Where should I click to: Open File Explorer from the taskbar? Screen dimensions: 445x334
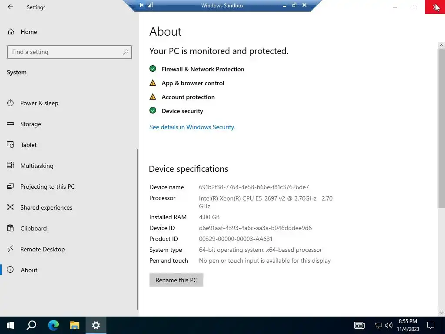point(74,325)
